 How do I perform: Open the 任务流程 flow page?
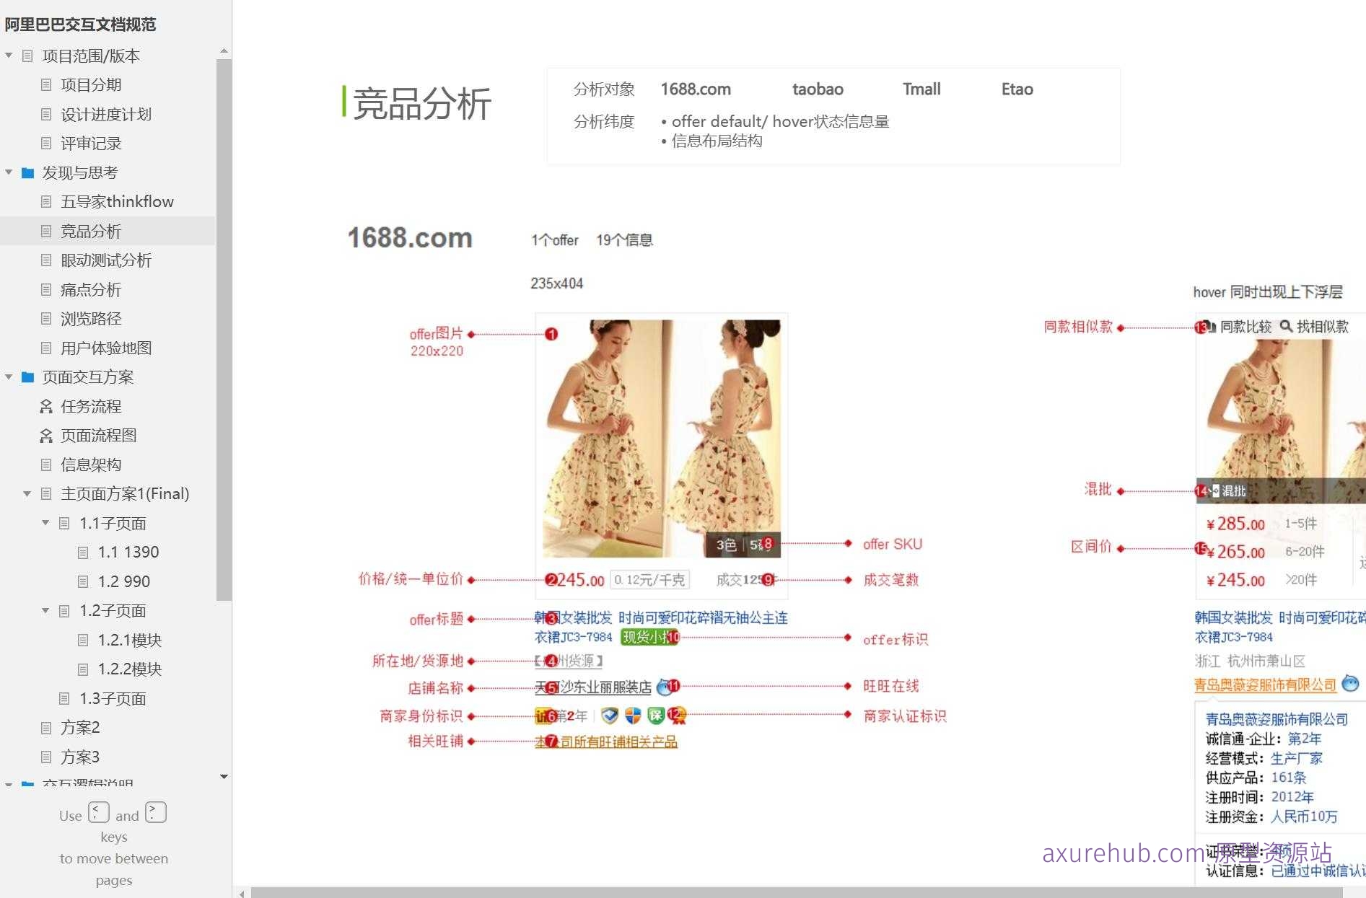click(91, 406)
